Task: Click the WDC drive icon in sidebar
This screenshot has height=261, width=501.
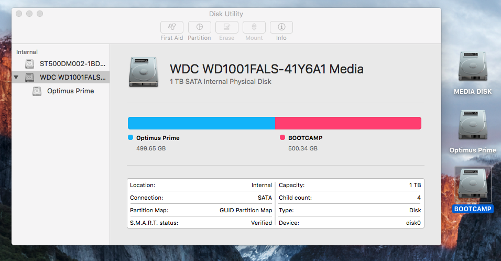Action: 29,78
